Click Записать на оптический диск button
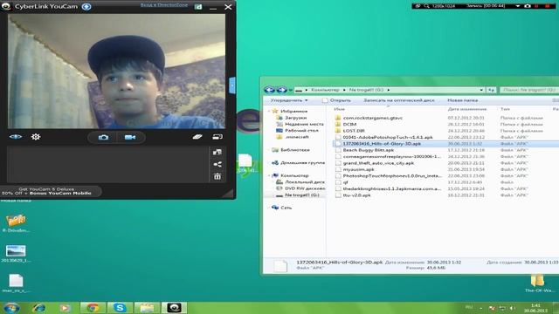The image size is (559, 314). coord(398,100)
